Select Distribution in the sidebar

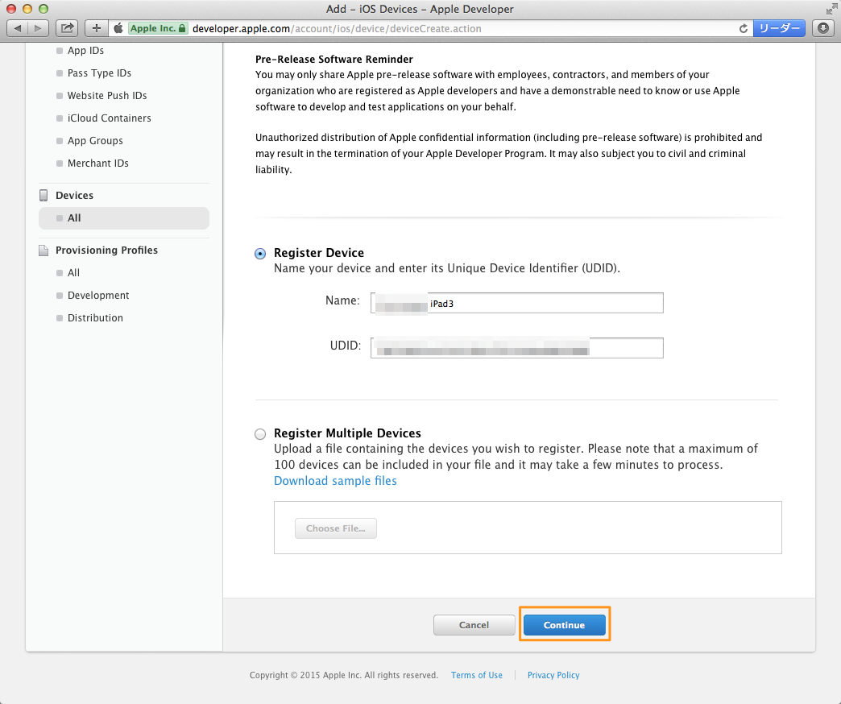point(95,317)
